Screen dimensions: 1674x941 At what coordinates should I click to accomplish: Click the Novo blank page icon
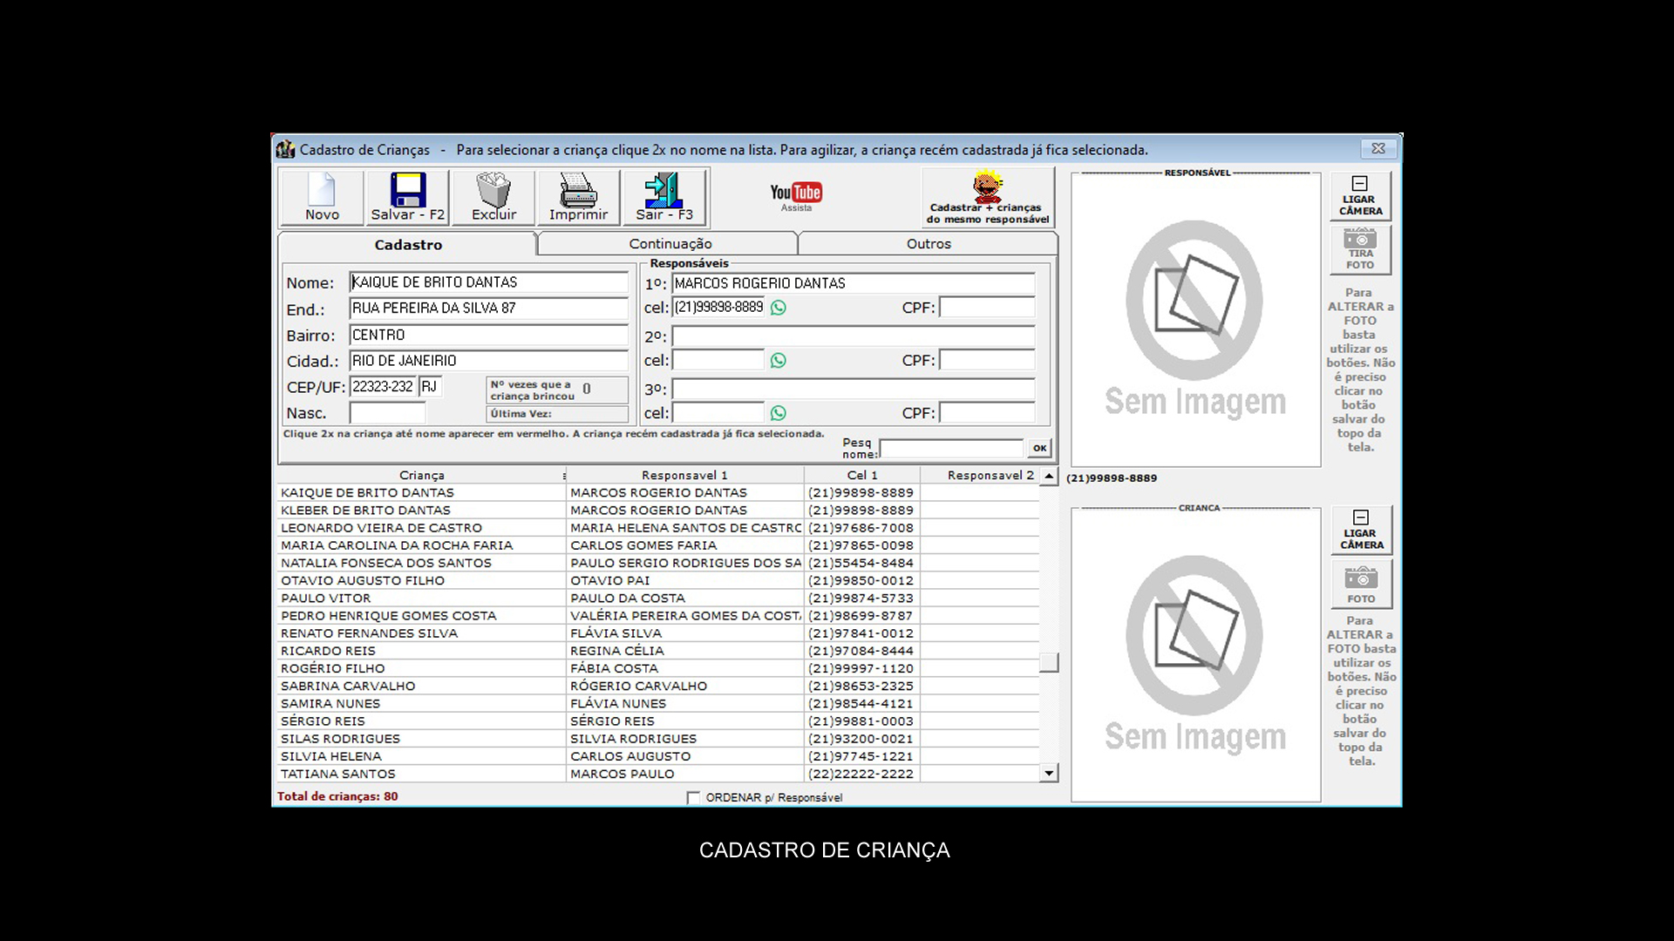coord(321,190)
